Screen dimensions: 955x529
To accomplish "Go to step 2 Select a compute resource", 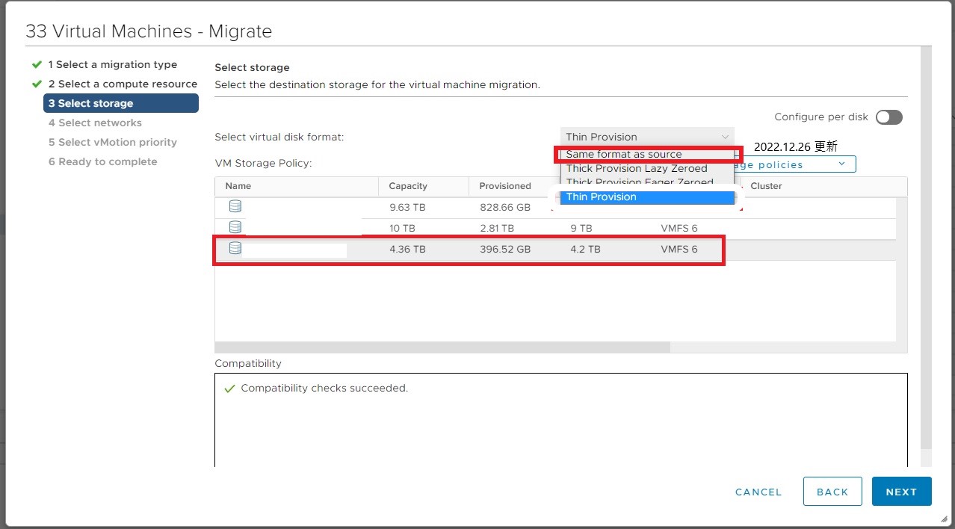I will (123, 84).
